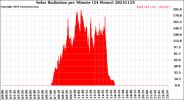The height and width of the screenshot is (100, 184).
Task: Click the 15:45 time axis label
Action: (x=111, y=95)
